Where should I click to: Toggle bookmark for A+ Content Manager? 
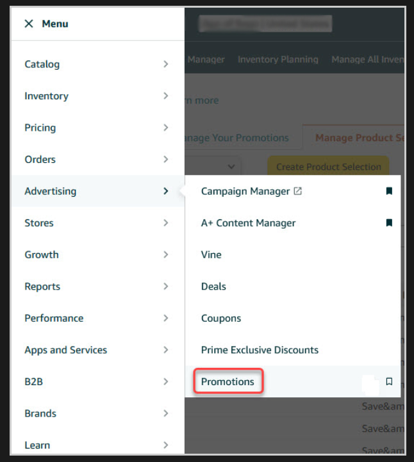click(389, 223)
